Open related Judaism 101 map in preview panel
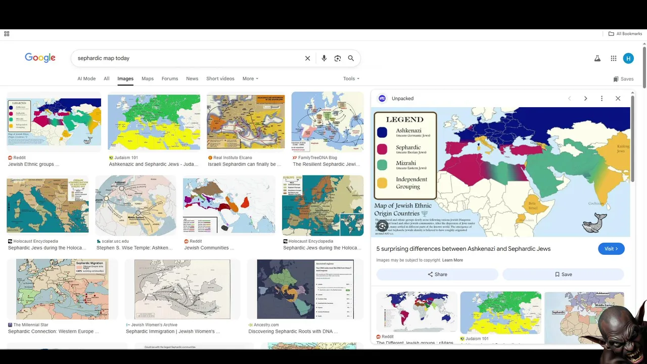 (x=500, y=313)
